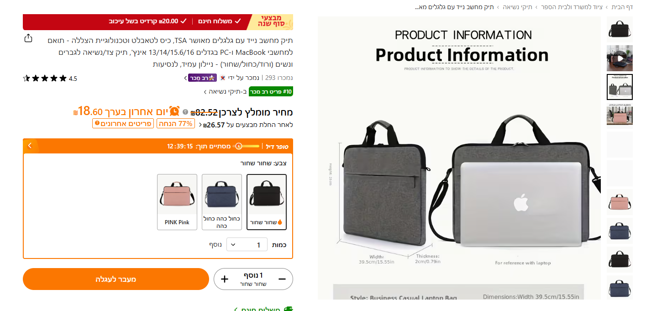The height and width of the screenshot is (311, 646).
Task: Click the alarm clock last-day icon
Action: [175, 111]
